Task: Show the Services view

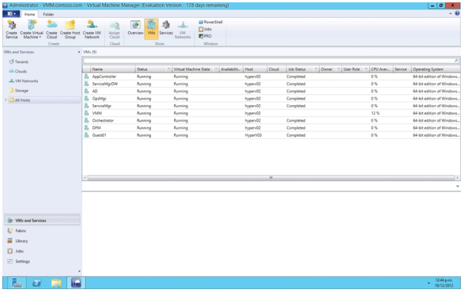Action: pos(166,28)
